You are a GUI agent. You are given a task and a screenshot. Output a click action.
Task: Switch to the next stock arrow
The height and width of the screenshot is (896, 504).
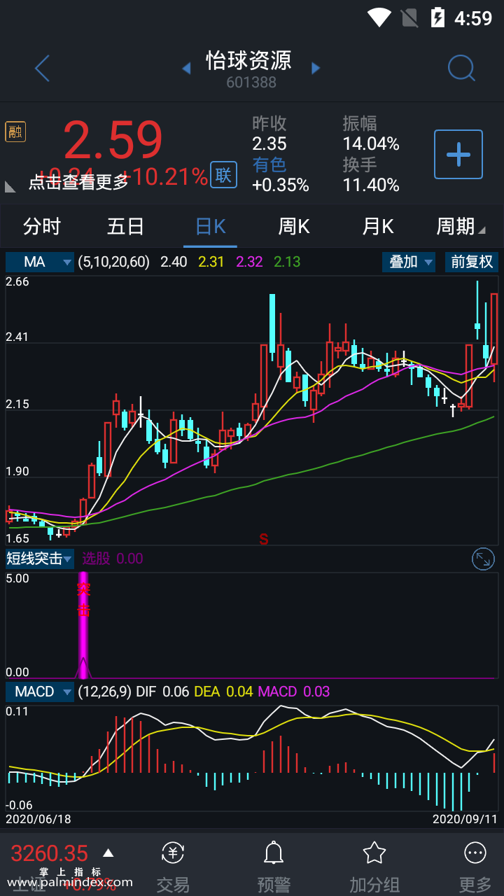[316, 68]
